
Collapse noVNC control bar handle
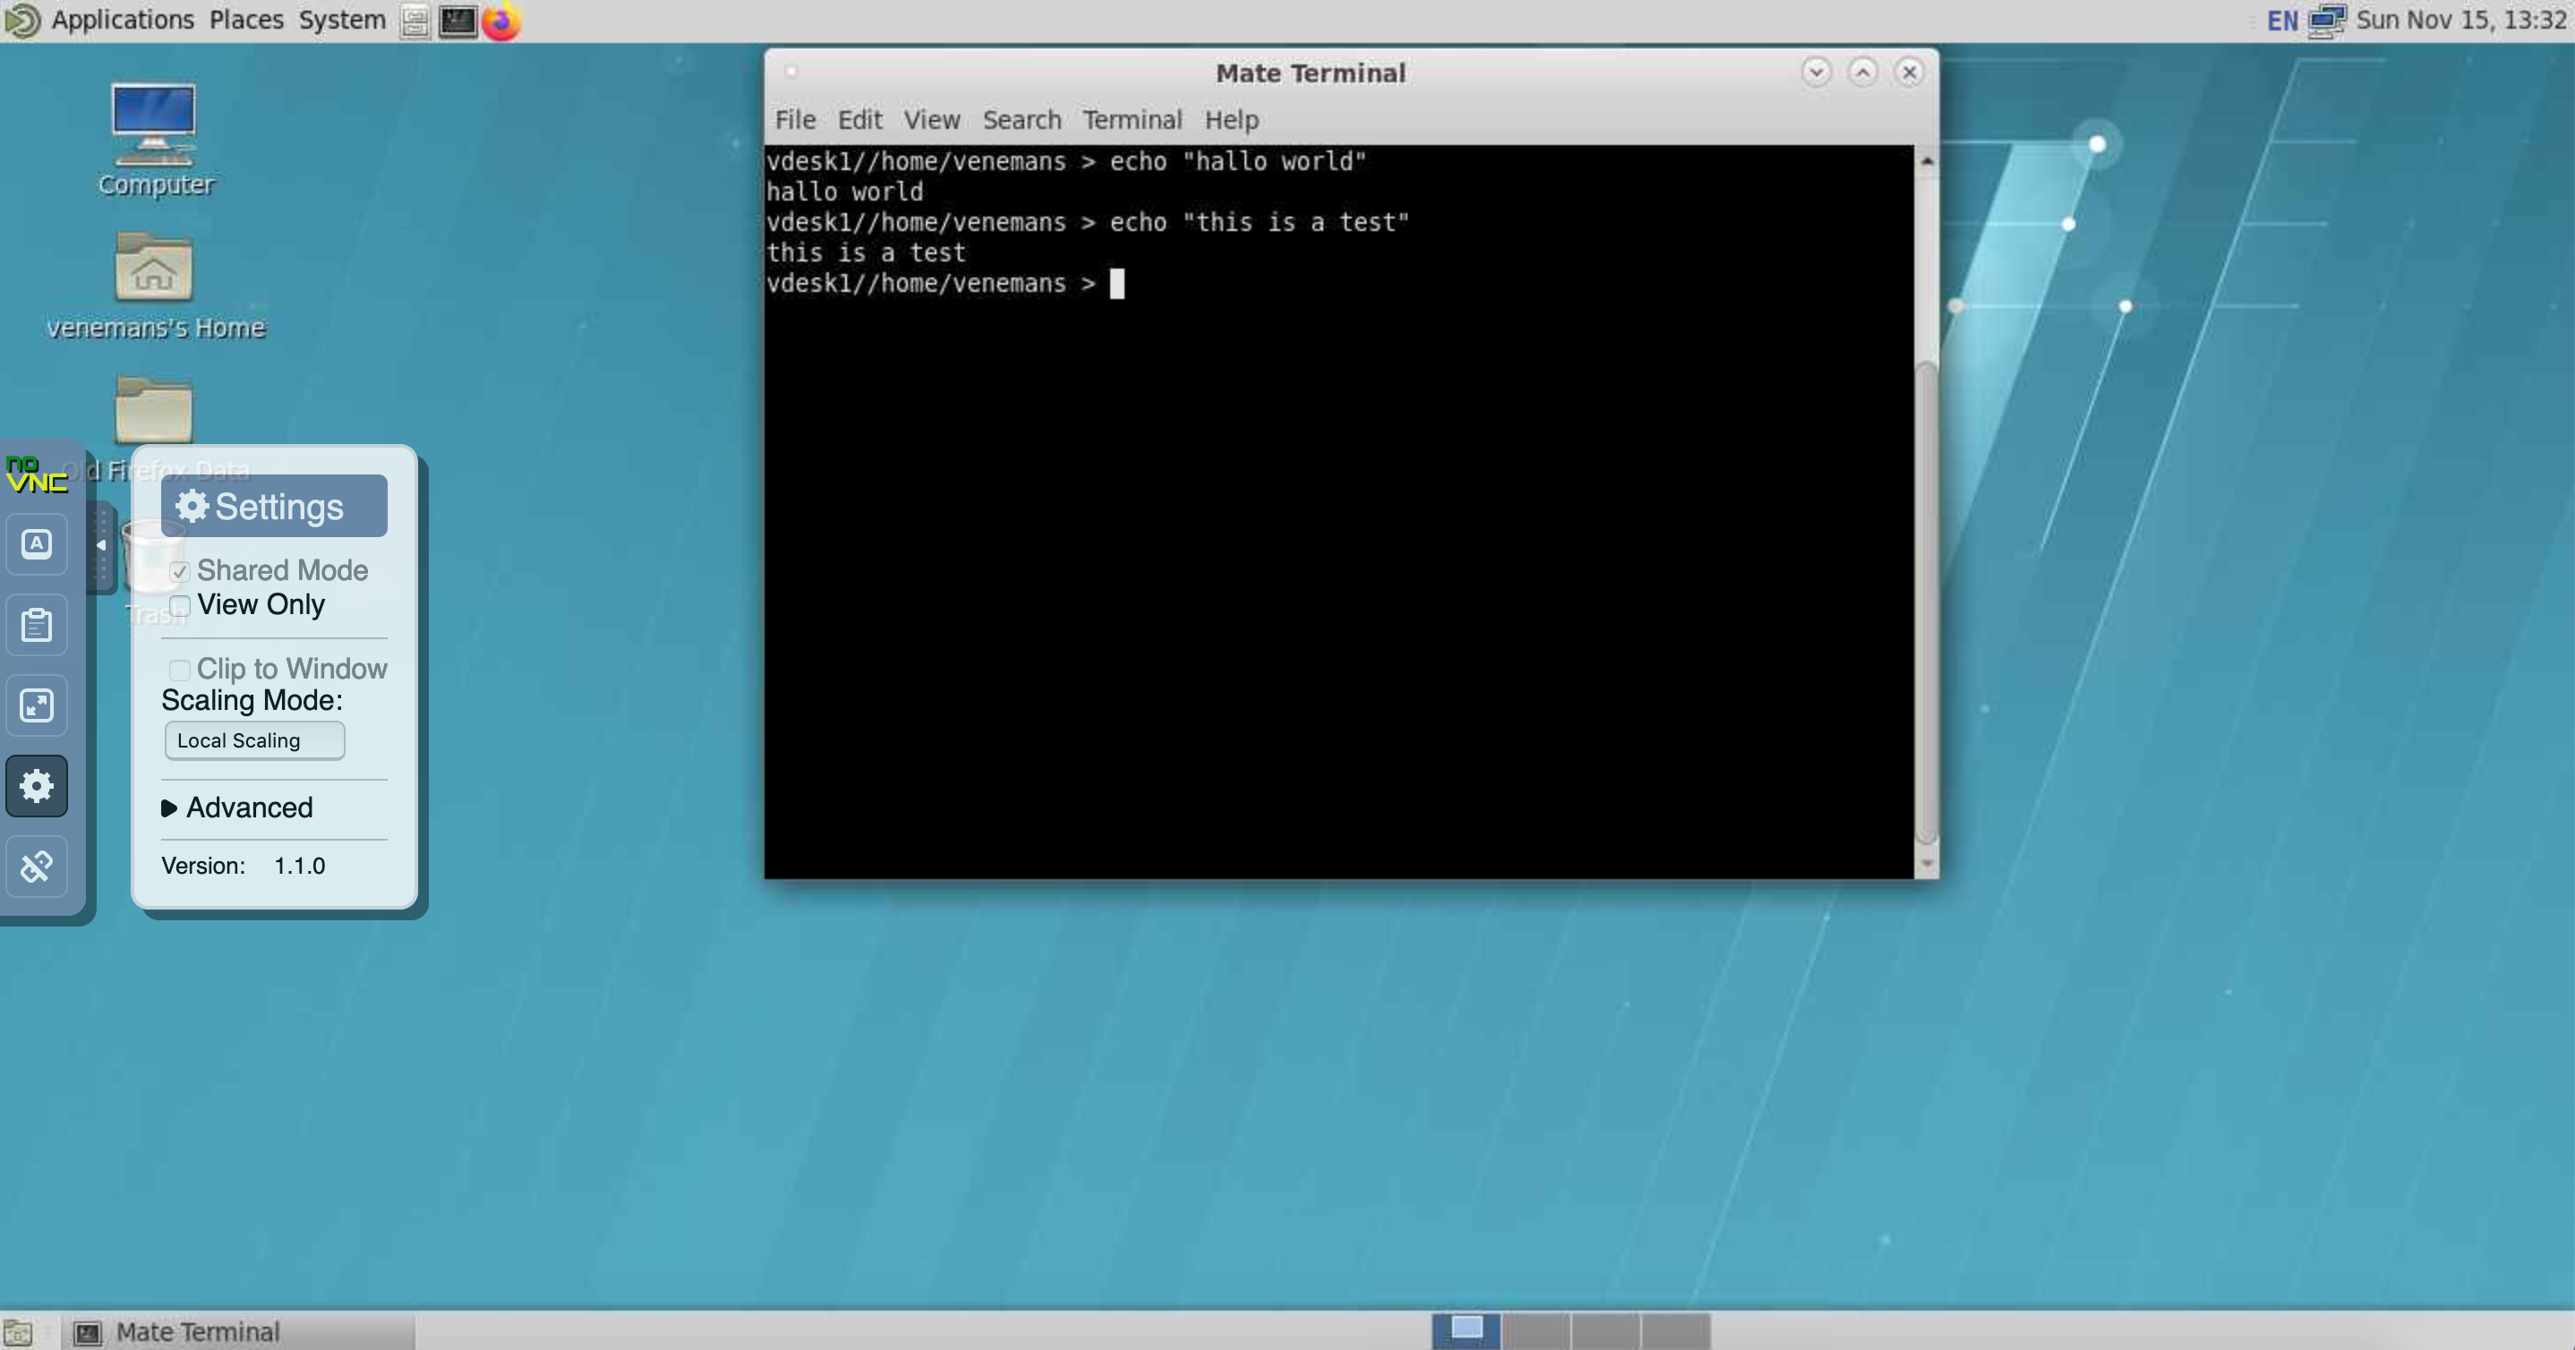point(101,545)
